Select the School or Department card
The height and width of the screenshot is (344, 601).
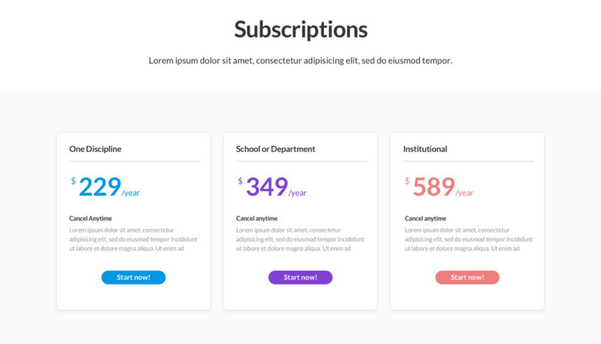(300, 220)
